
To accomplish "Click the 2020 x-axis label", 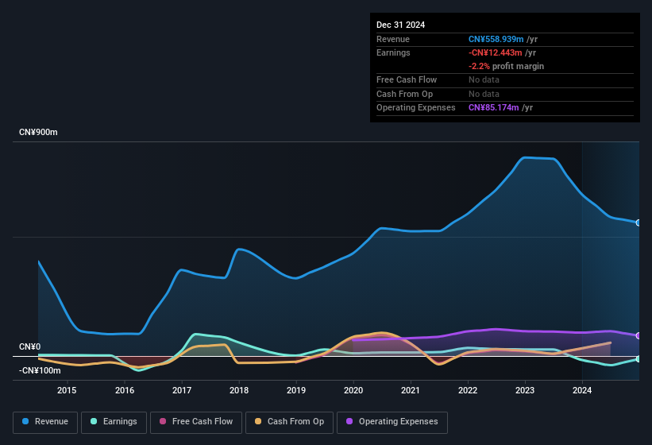I will pyautogui.click(x=353, y=390).
